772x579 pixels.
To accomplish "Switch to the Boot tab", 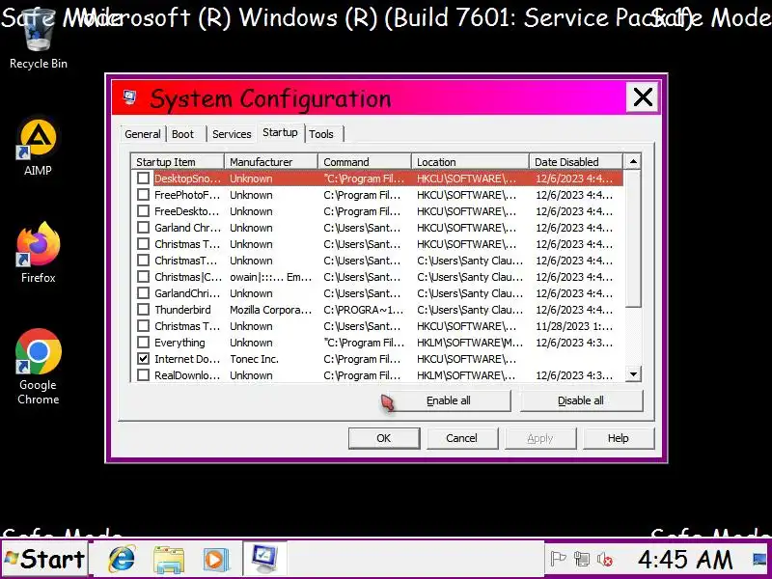I will pyautogui.click(x=182, y=134).
